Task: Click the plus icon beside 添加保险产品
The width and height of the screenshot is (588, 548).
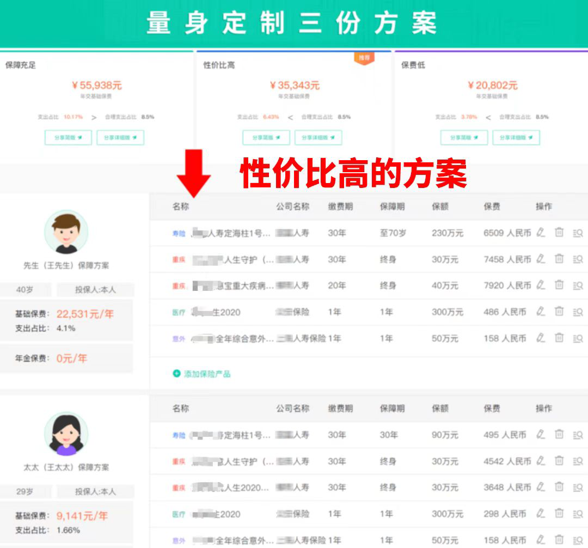Action: 176,374
